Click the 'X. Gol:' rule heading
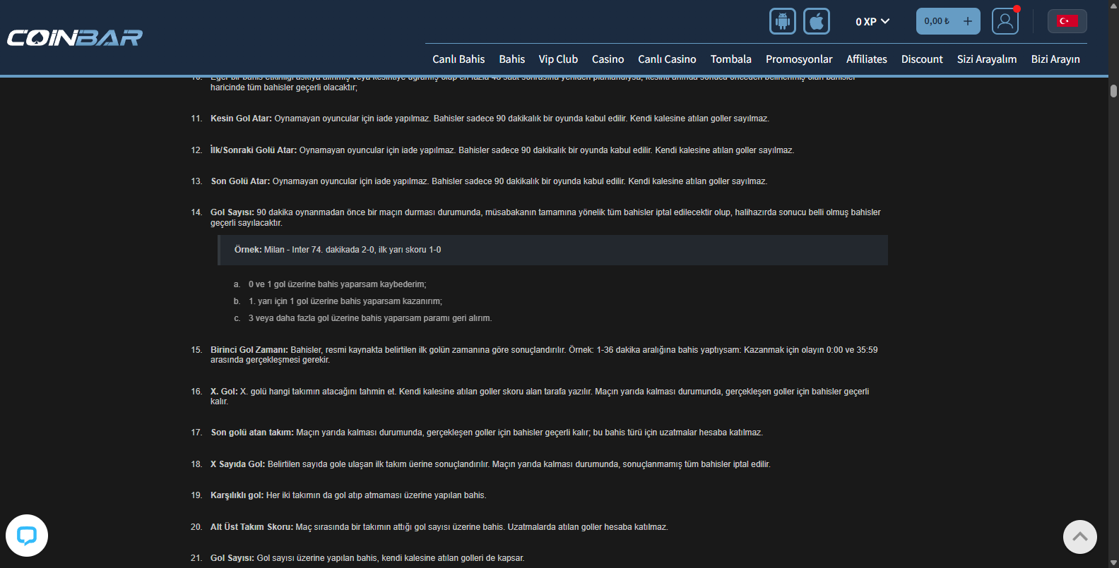 (x=224, y=392)
